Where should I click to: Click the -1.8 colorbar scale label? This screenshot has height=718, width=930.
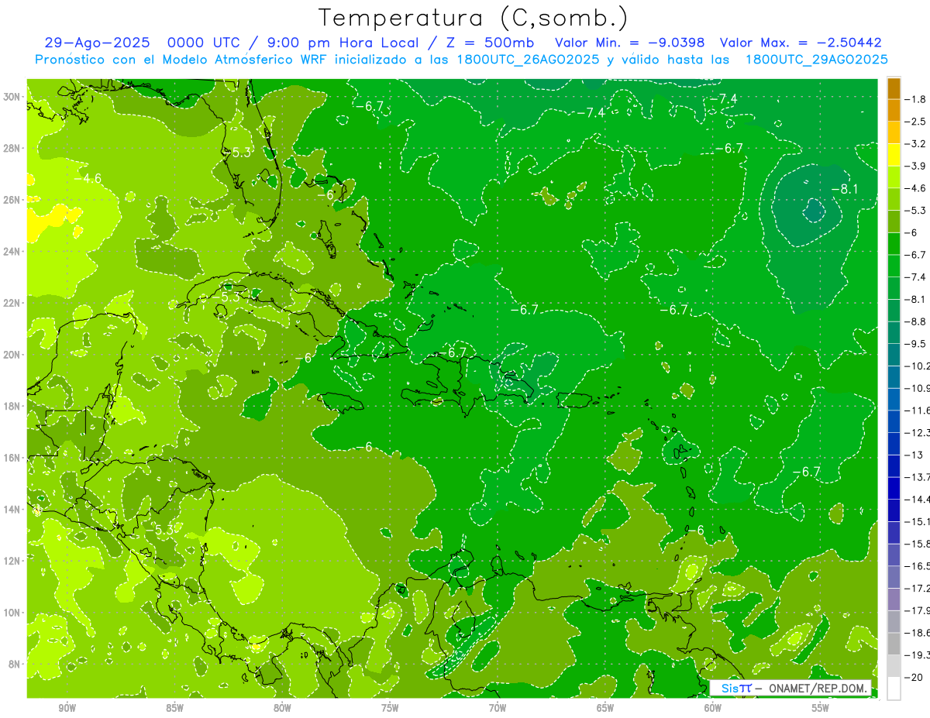[x=915, y=99]
